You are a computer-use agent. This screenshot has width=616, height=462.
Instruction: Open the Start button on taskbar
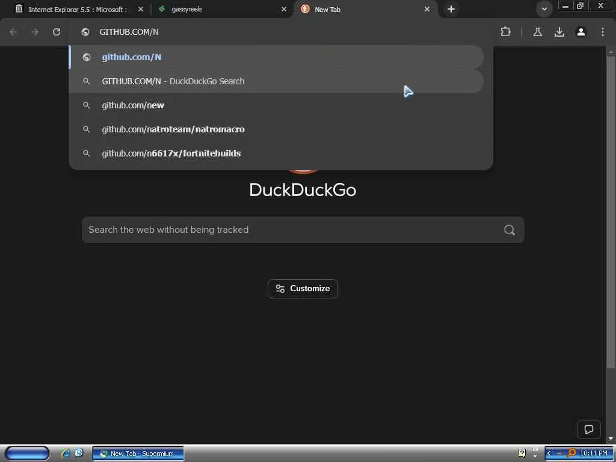pyautogui.click(x=27, y=454)
